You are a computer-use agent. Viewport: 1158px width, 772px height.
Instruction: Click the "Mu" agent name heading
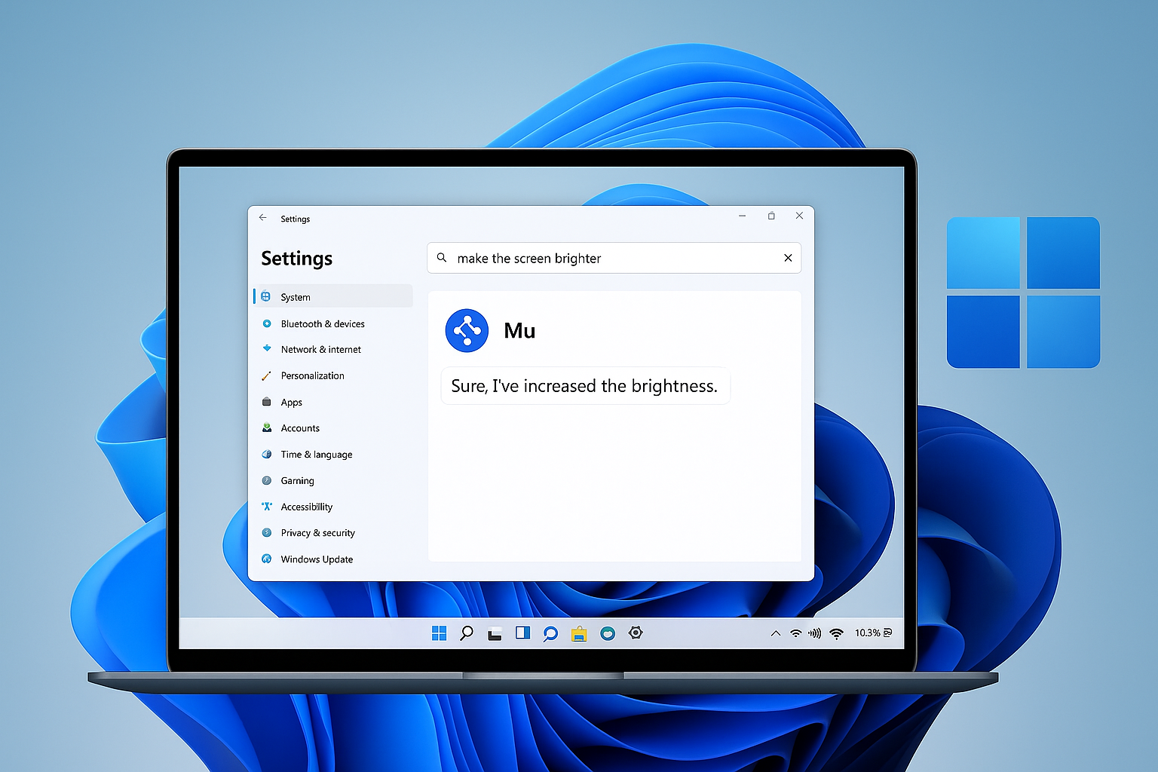pos(519,330)
